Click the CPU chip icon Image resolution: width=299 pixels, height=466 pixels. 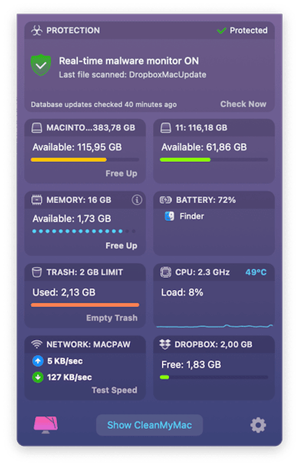(x=166, y=272)
